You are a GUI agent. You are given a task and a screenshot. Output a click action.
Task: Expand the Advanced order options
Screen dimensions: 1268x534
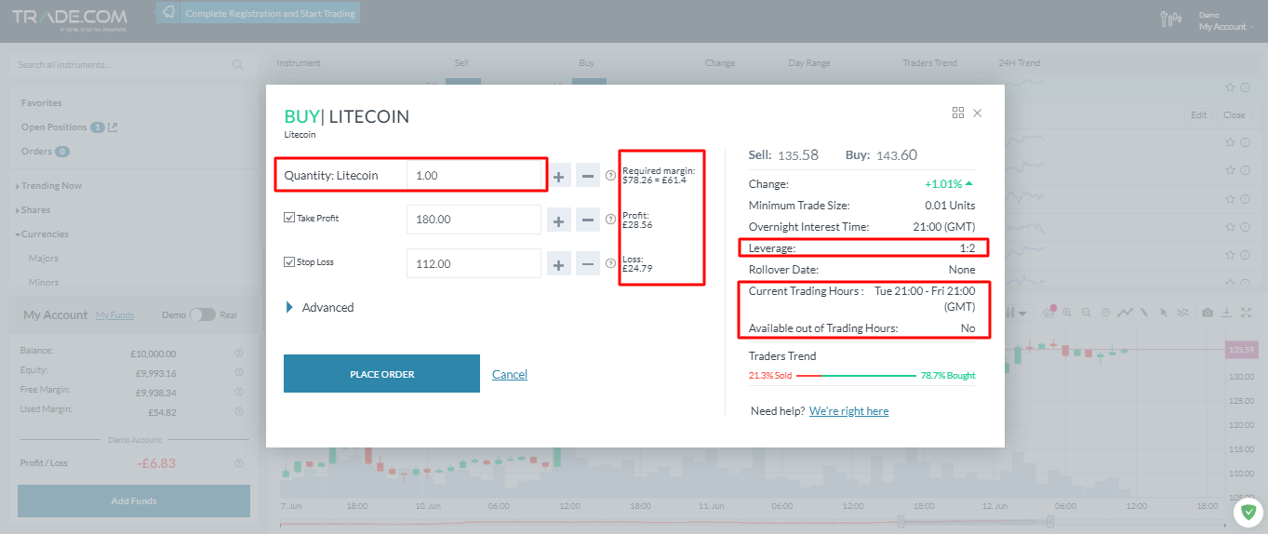coord(320,307)
